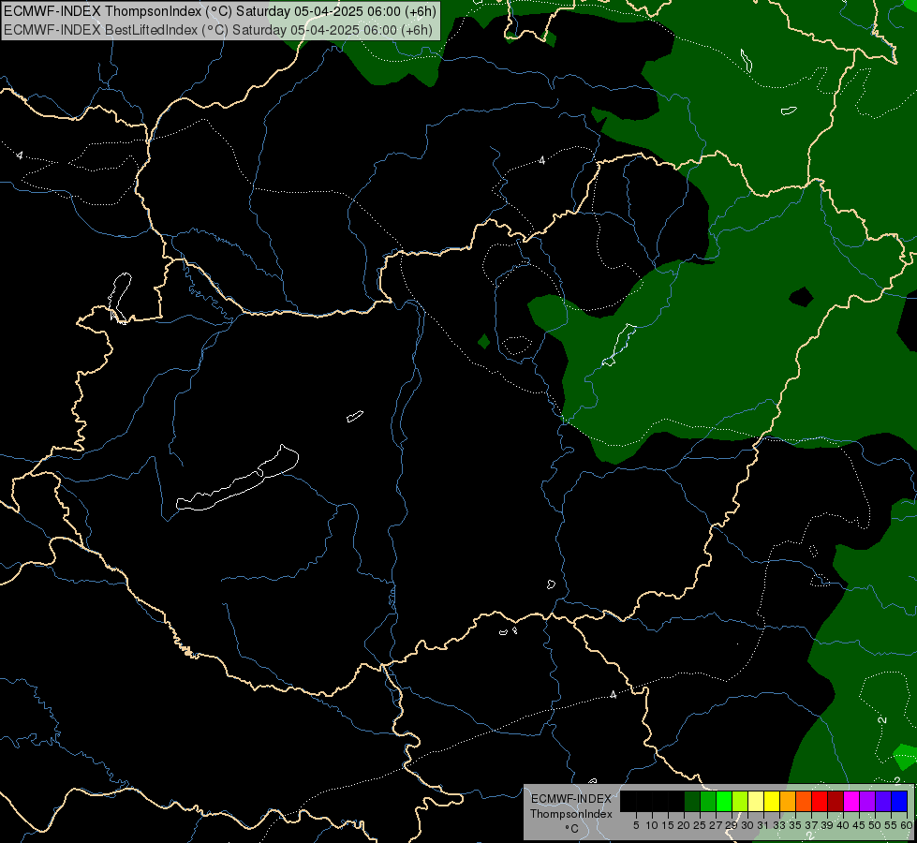The image size is (917, 843).
Task: Click the black hole inside eastern green area
Action: (801, 297)
